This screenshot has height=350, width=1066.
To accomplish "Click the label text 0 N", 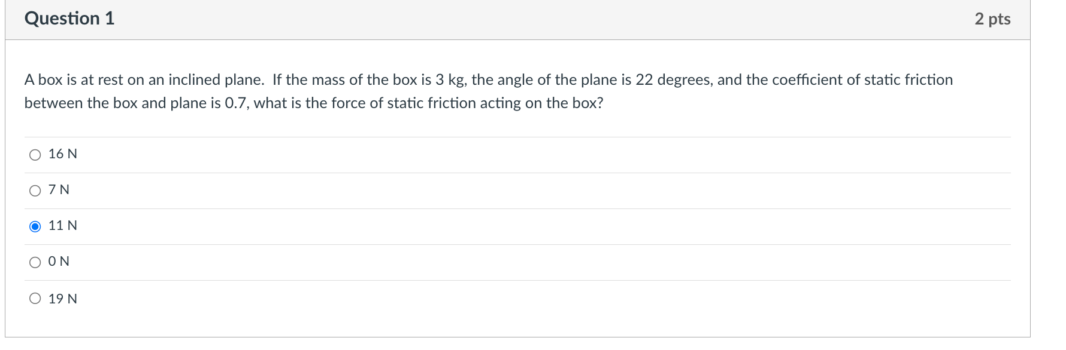I will (59, 262).
